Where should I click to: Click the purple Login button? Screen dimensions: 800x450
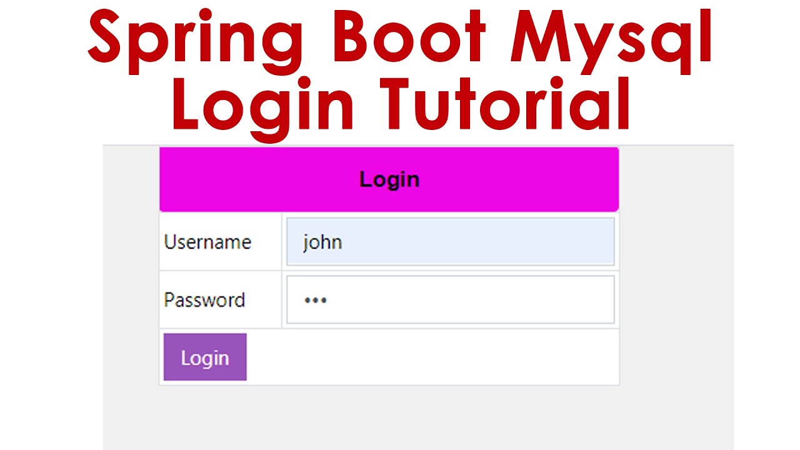[x=205, y=357]
